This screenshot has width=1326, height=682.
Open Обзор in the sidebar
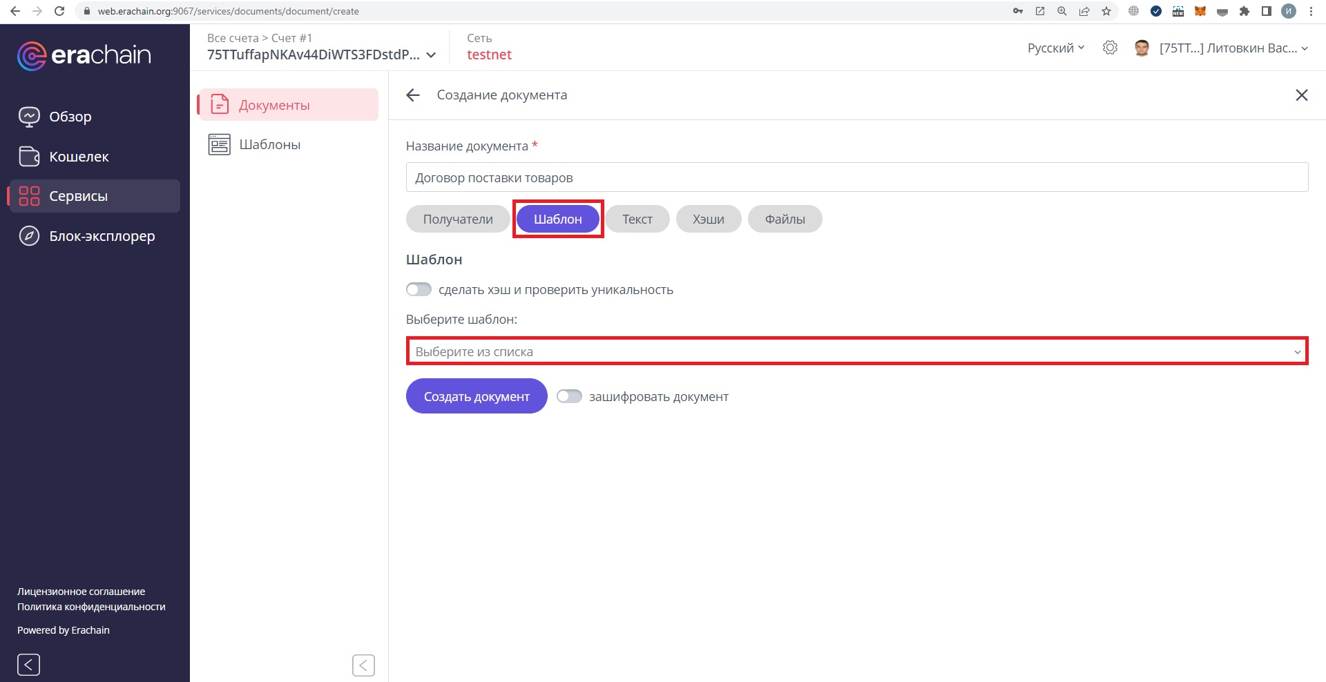tap(70, 117)
